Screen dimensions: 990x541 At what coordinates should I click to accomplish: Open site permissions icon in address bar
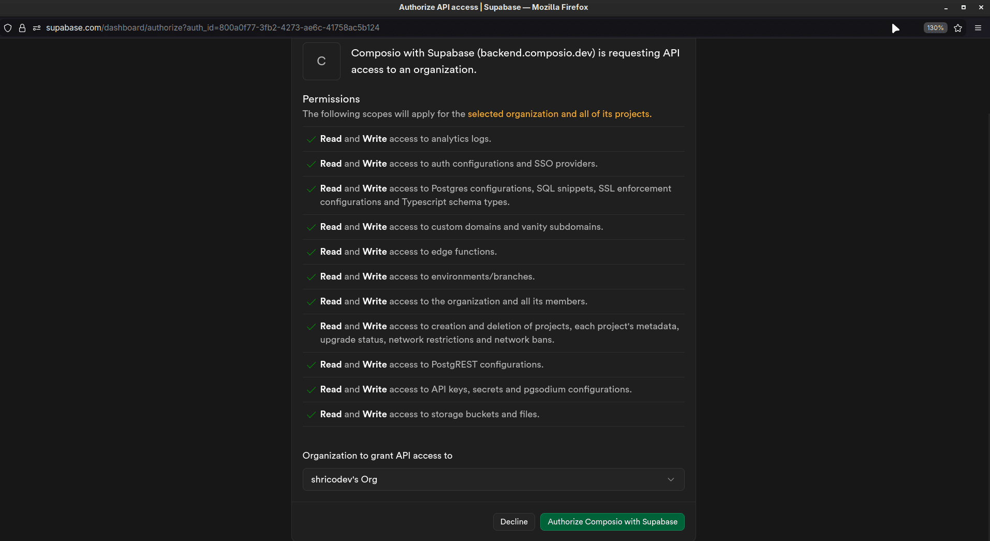coord(37,28)
